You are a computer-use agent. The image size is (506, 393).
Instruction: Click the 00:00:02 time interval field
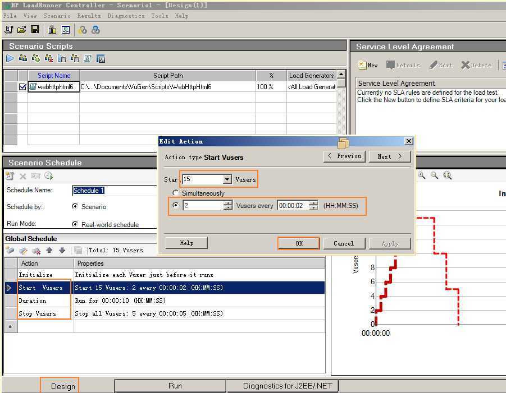[x=293, y=205]
